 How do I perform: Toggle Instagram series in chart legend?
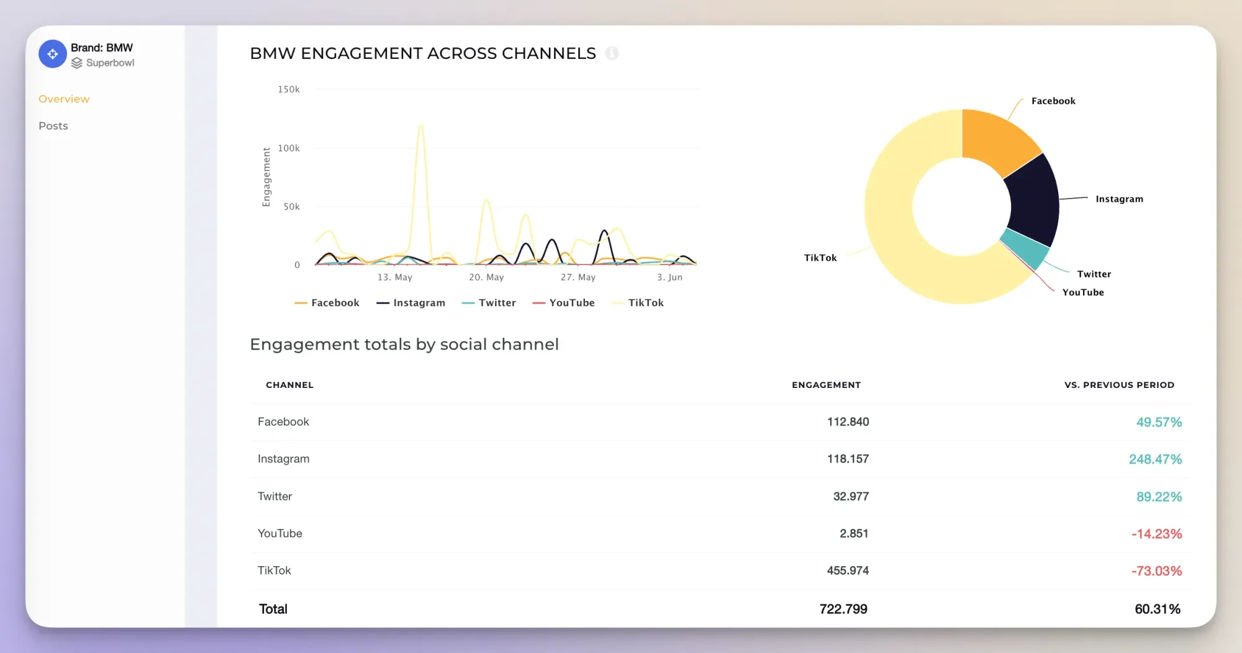[411, 303]
